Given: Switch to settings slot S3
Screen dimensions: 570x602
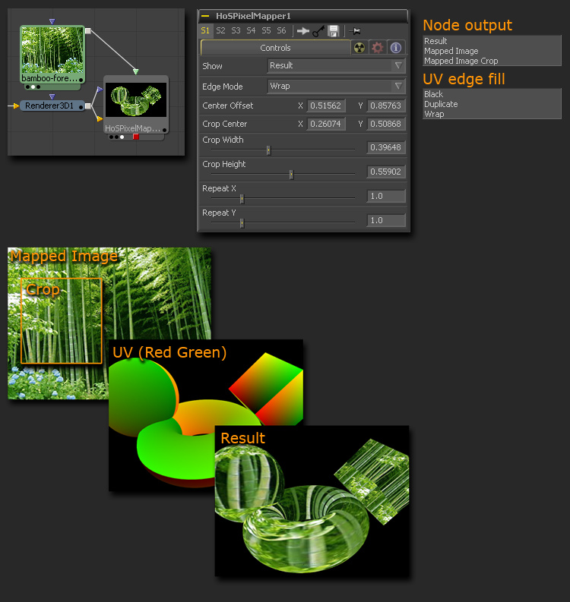Looking at the screenshot, I should [236, 30].
